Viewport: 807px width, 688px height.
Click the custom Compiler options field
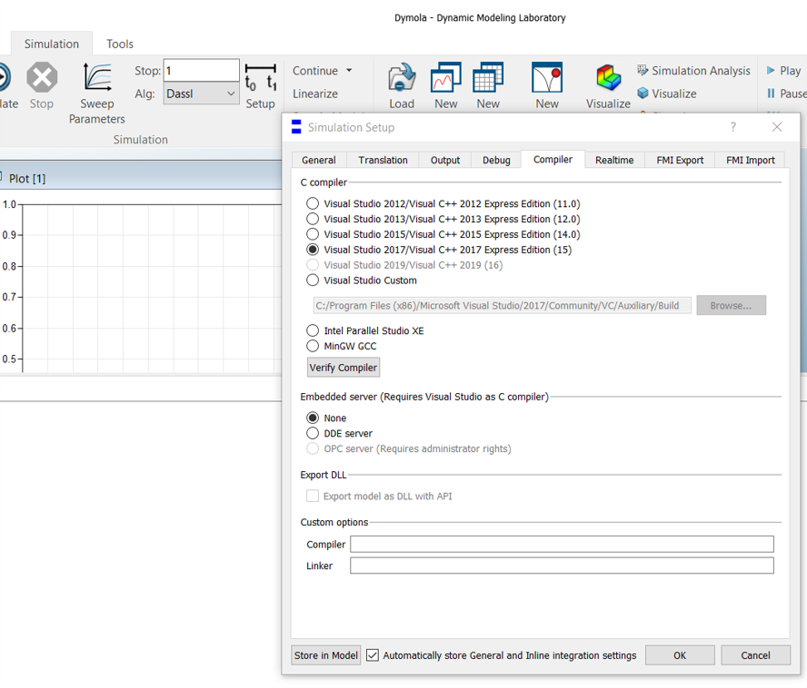(562, 544)
